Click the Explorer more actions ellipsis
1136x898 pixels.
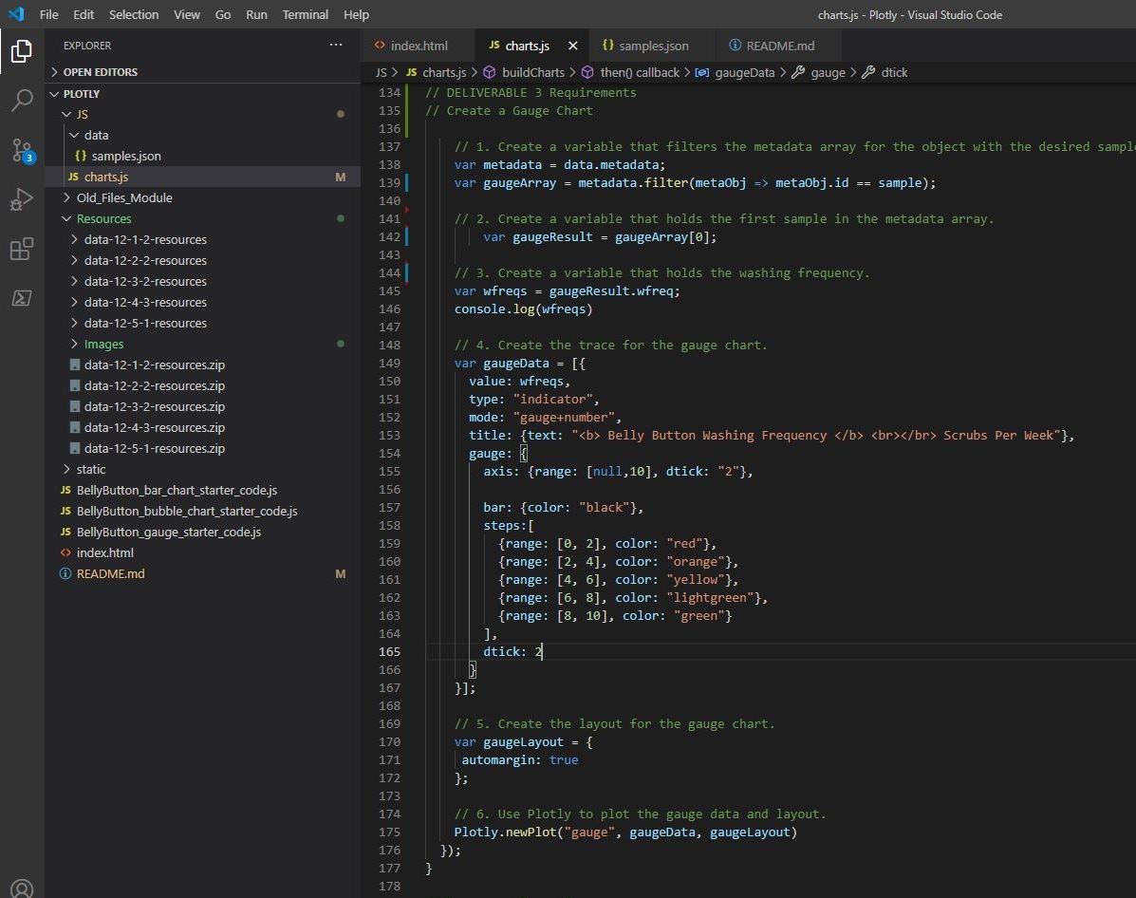[x=336, y=46]
